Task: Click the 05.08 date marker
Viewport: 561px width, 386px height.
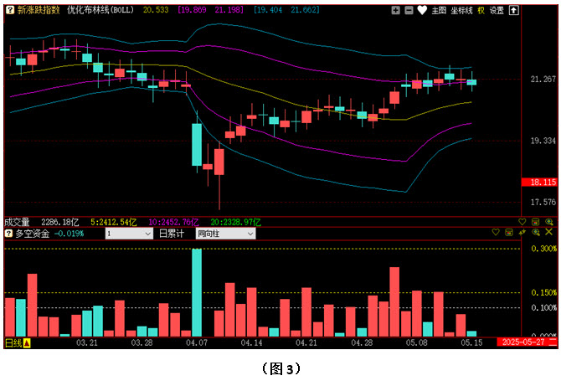Action: (x=417, y=342)
